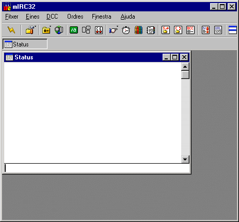Click the Status window's title bar icon
Viewport: 239px width, 222px height.
click(9, 57)
